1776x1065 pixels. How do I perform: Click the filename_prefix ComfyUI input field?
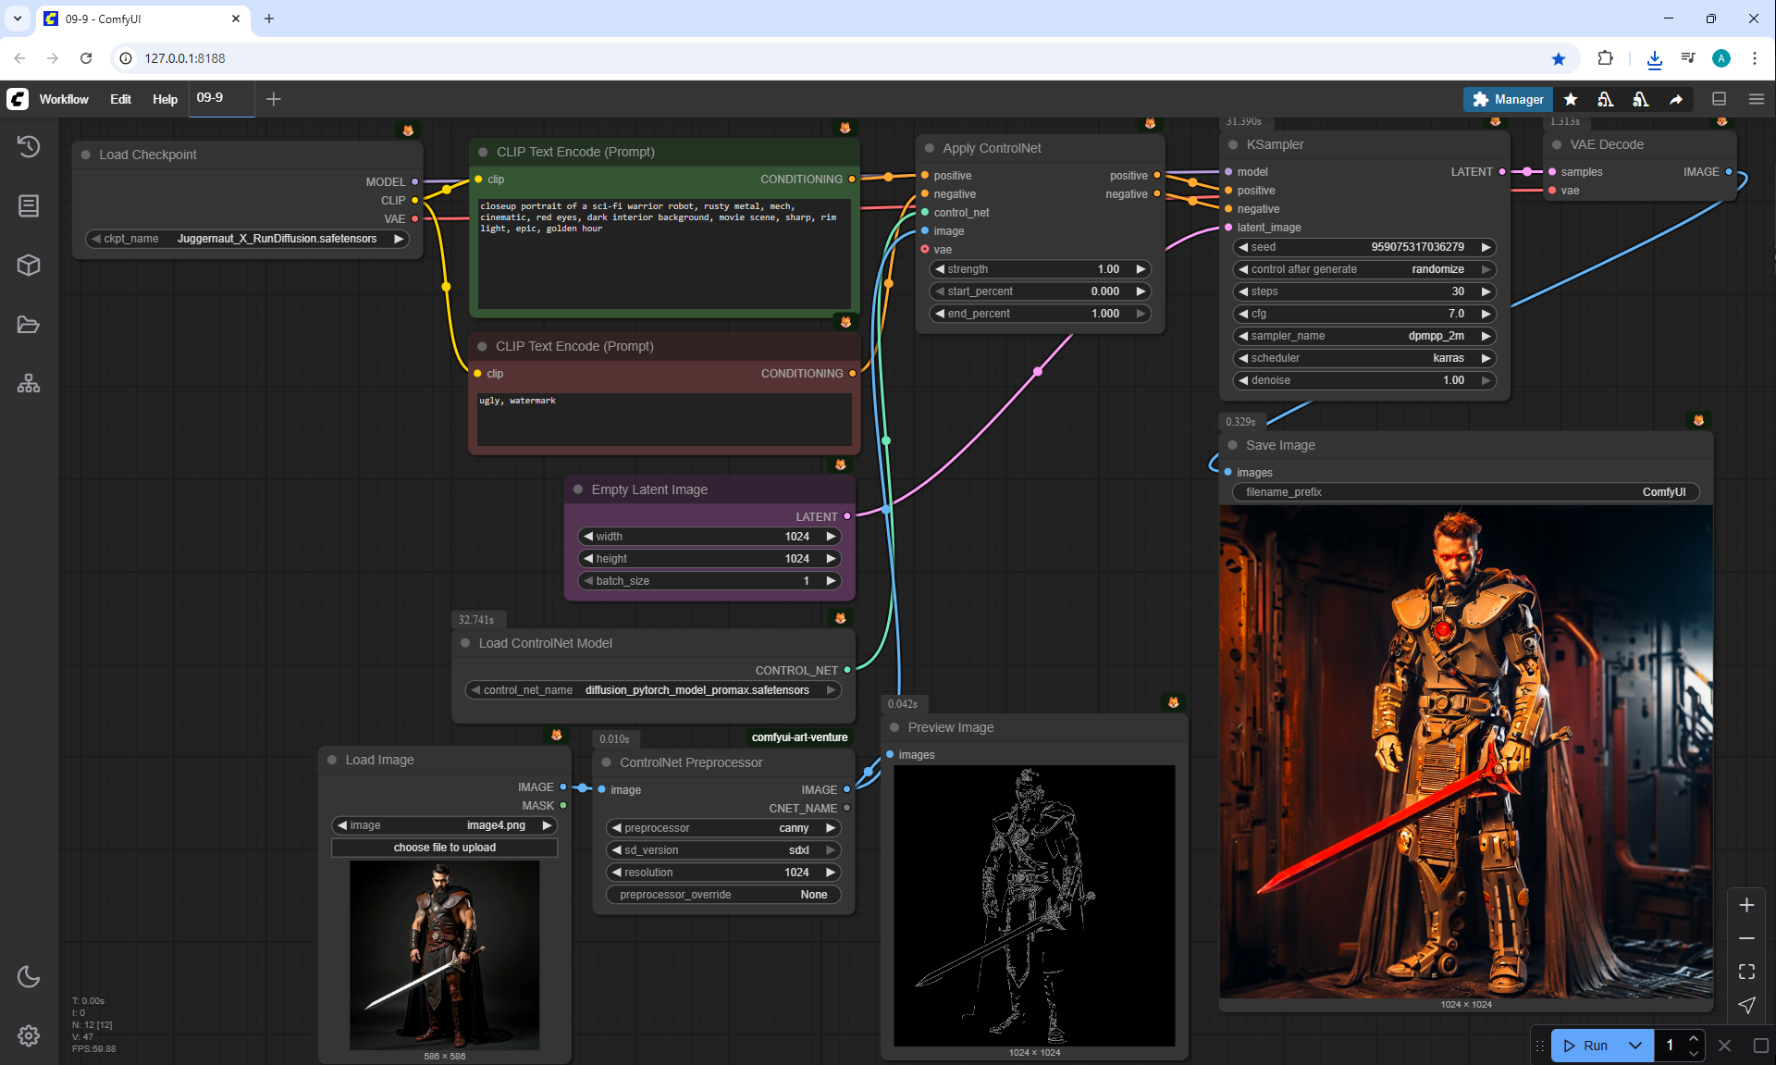[x=1465, y=492]
